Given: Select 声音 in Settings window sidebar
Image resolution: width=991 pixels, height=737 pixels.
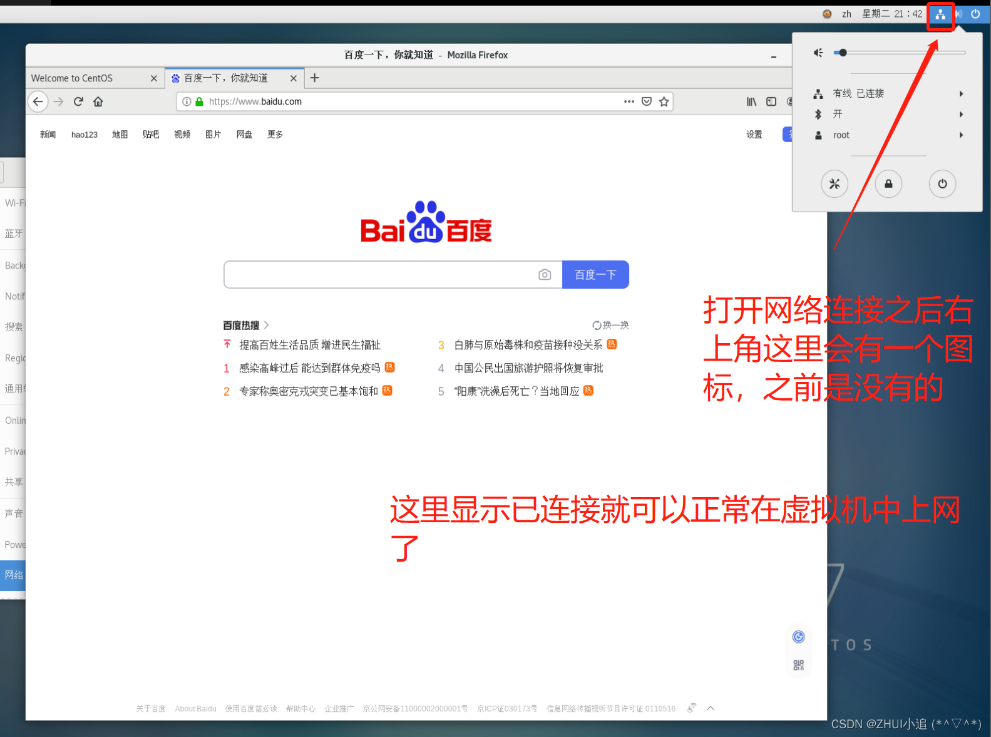Looking at the screenshot, I should tap(13, 513).
